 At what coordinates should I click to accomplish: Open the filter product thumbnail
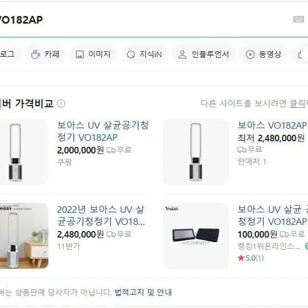point(196,236)
